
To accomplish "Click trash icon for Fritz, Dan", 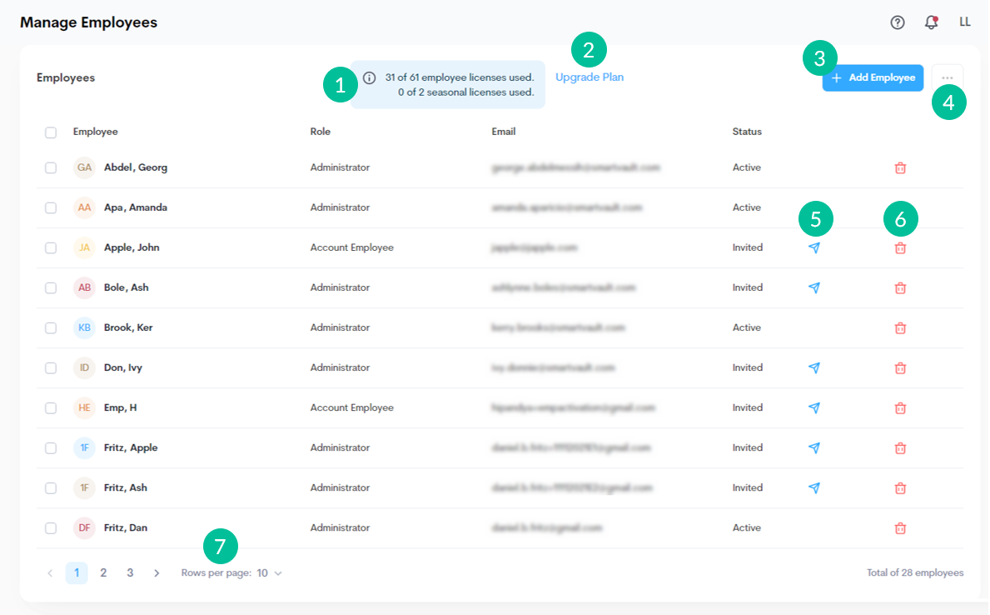I will (900, 527).
